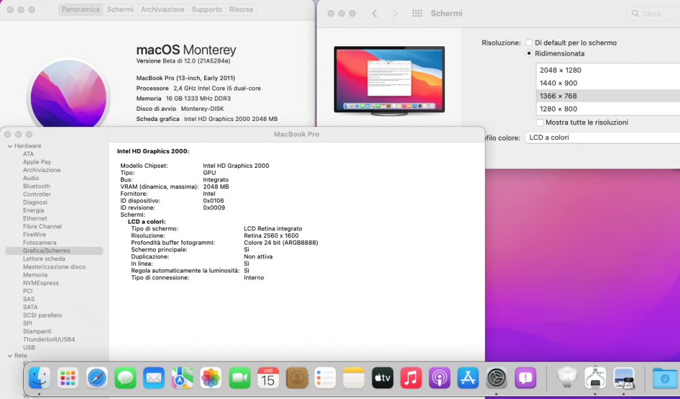This screenshot has width=680, height=399.
Task: Open System Information chip icon in dock
Action: coord(596,378)
